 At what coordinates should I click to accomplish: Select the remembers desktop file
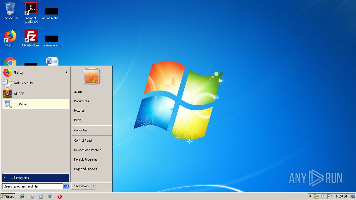click(51, 41)
